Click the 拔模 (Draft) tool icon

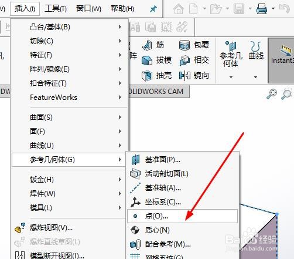(147, 60)
